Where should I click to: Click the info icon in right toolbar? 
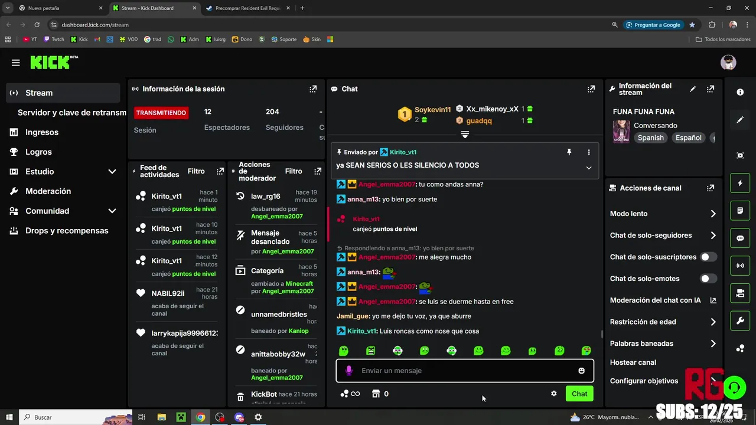point(740,92)
